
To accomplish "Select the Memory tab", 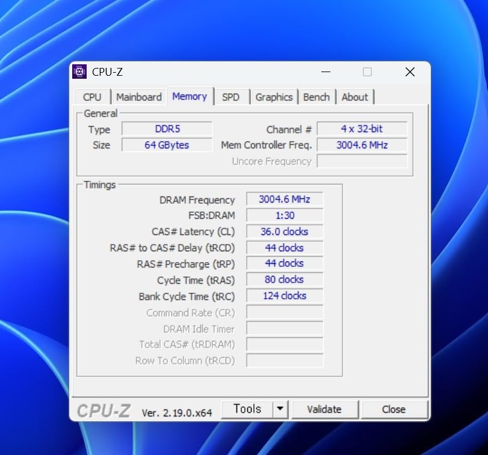I will pos(190,96).
